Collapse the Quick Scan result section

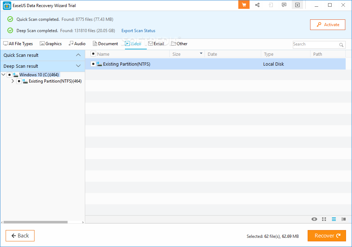click(x=78, y=55)
